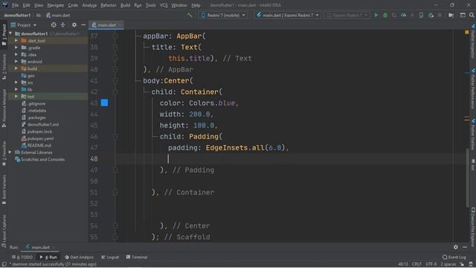Screen dimensions: 476x268
Task: Click the green Run button in toolbar
Action: tap(376, 15)
